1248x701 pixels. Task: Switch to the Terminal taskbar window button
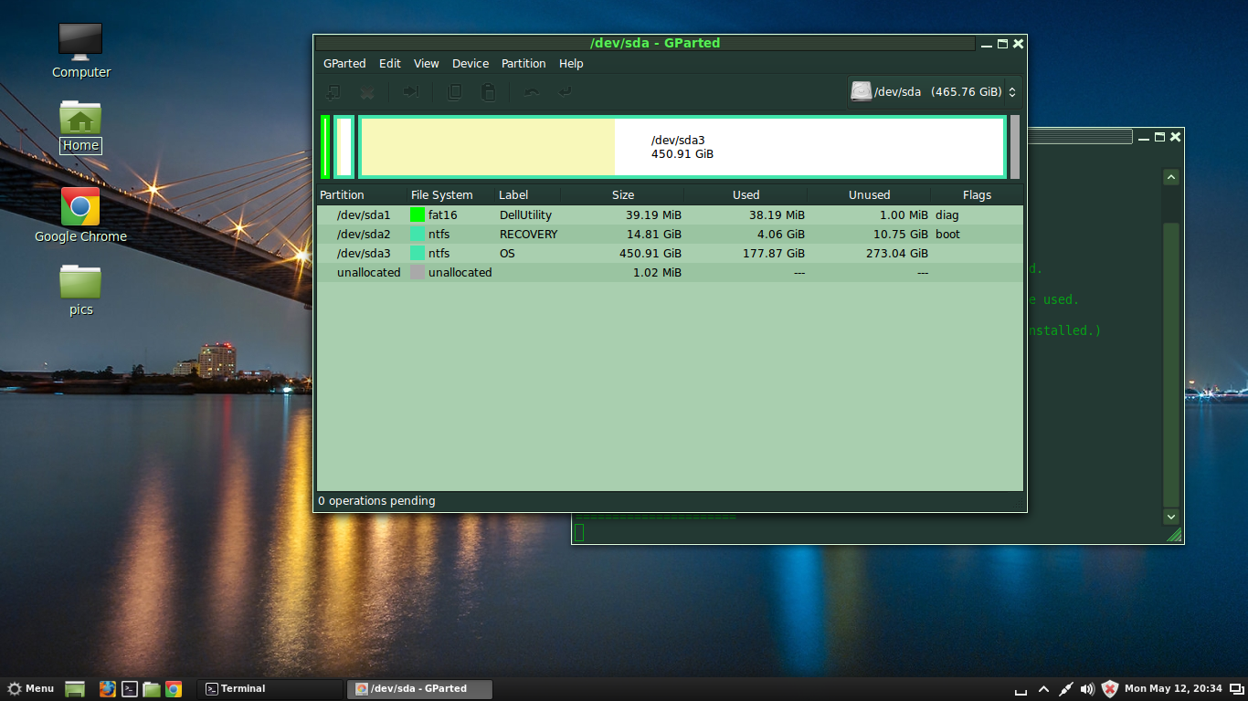[x=270, y=689]
